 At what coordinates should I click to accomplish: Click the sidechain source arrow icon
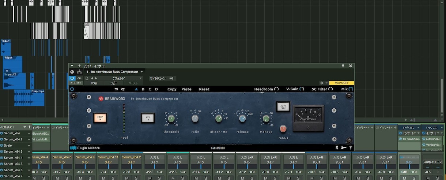[171, 78]
